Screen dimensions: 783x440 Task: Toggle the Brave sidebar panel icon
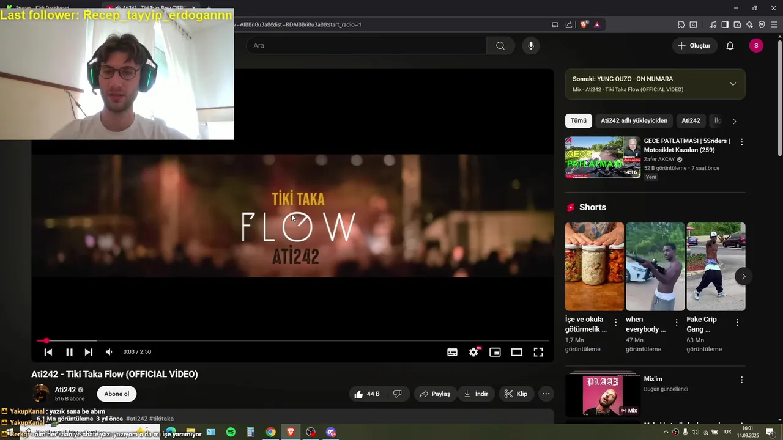point(725,24)
